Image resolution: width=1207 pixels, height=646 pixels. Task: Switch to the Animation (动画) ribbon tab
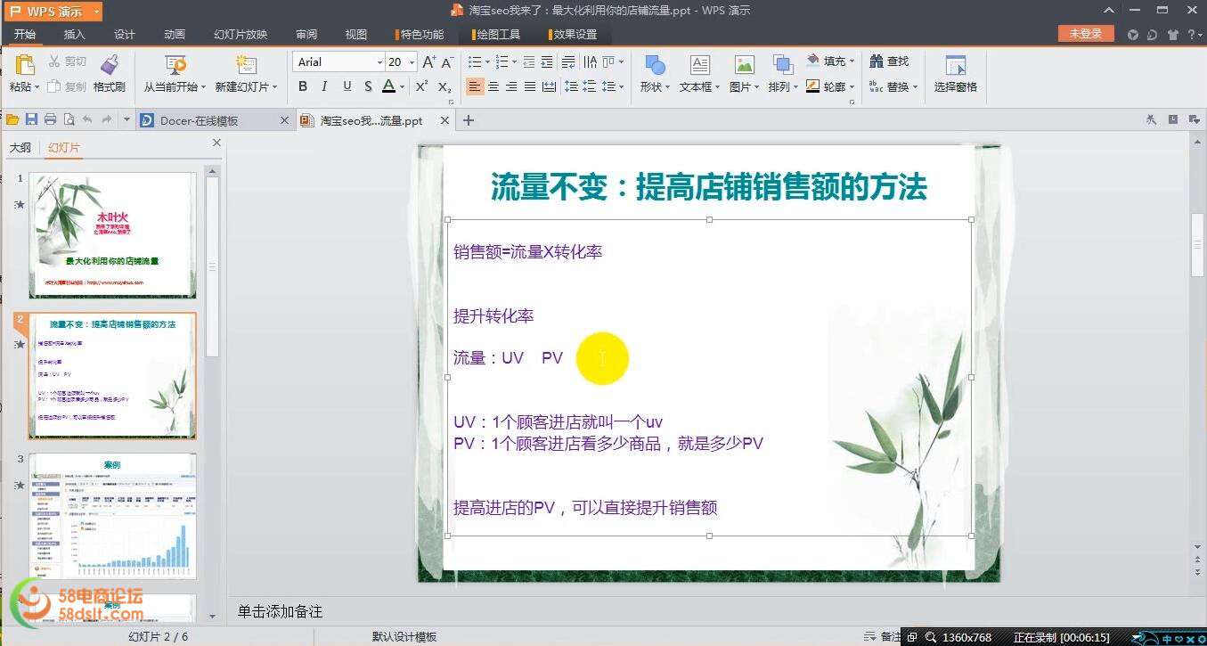point(175,34)
